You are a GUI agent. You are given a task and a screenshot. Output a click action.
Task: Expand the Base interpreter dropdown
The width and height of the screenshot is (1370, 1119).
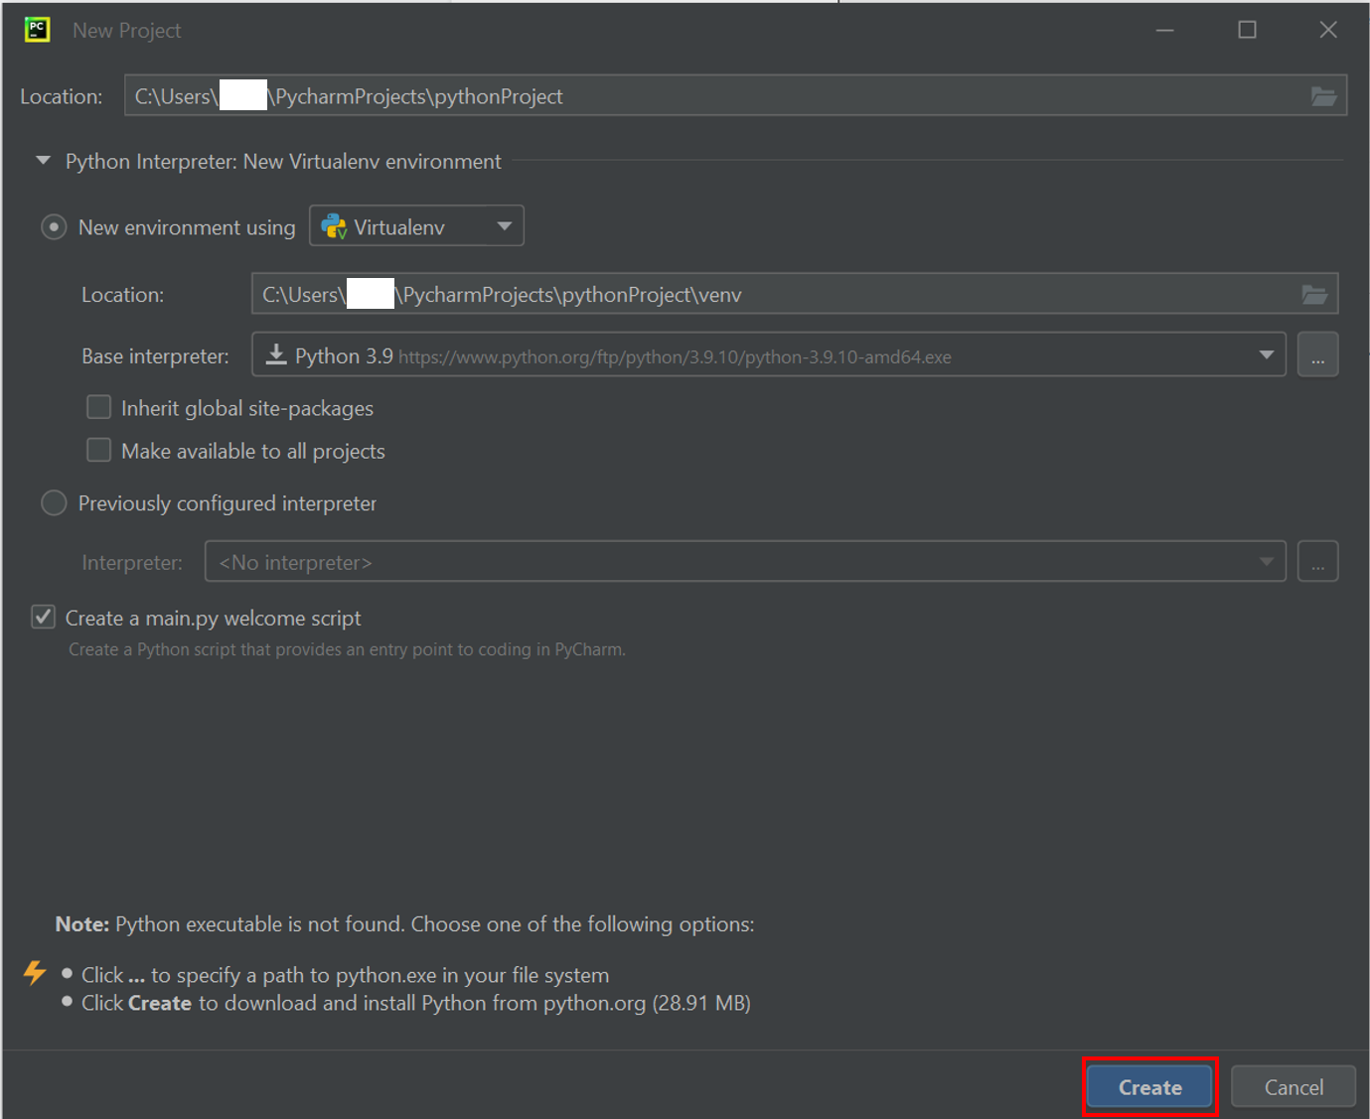coord(1266,355)
